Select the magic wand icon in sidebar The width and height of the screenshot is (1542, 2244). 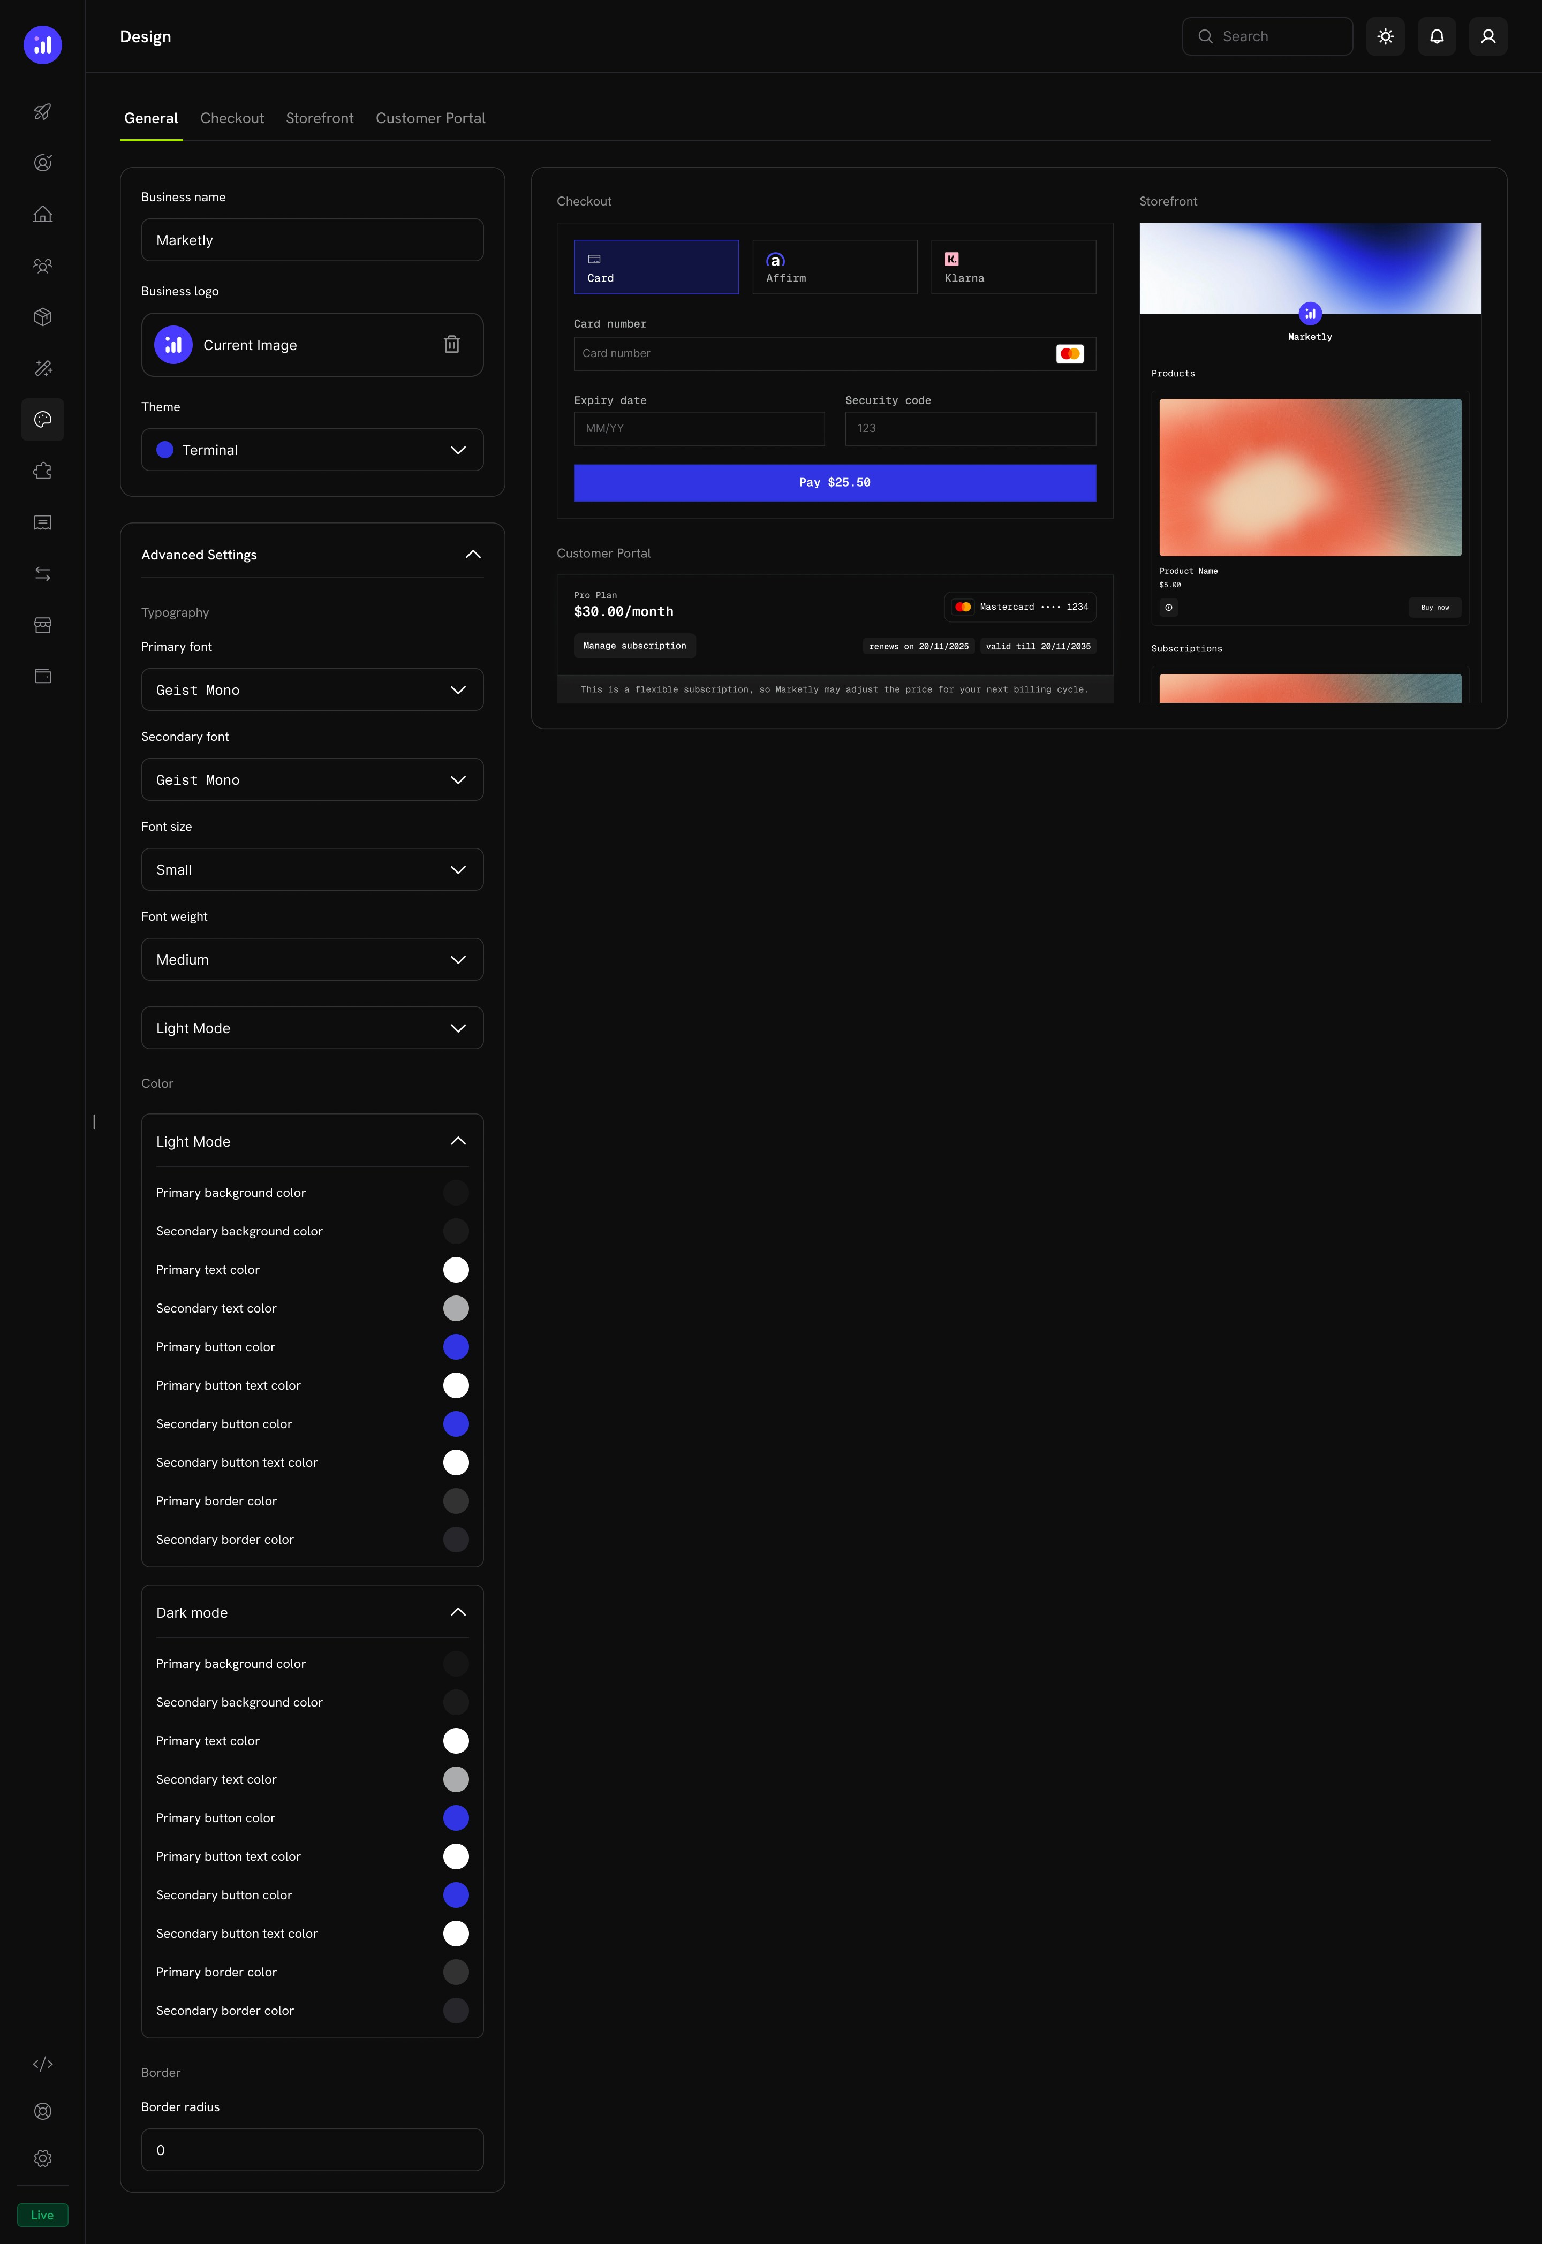(x=42, y=368)
